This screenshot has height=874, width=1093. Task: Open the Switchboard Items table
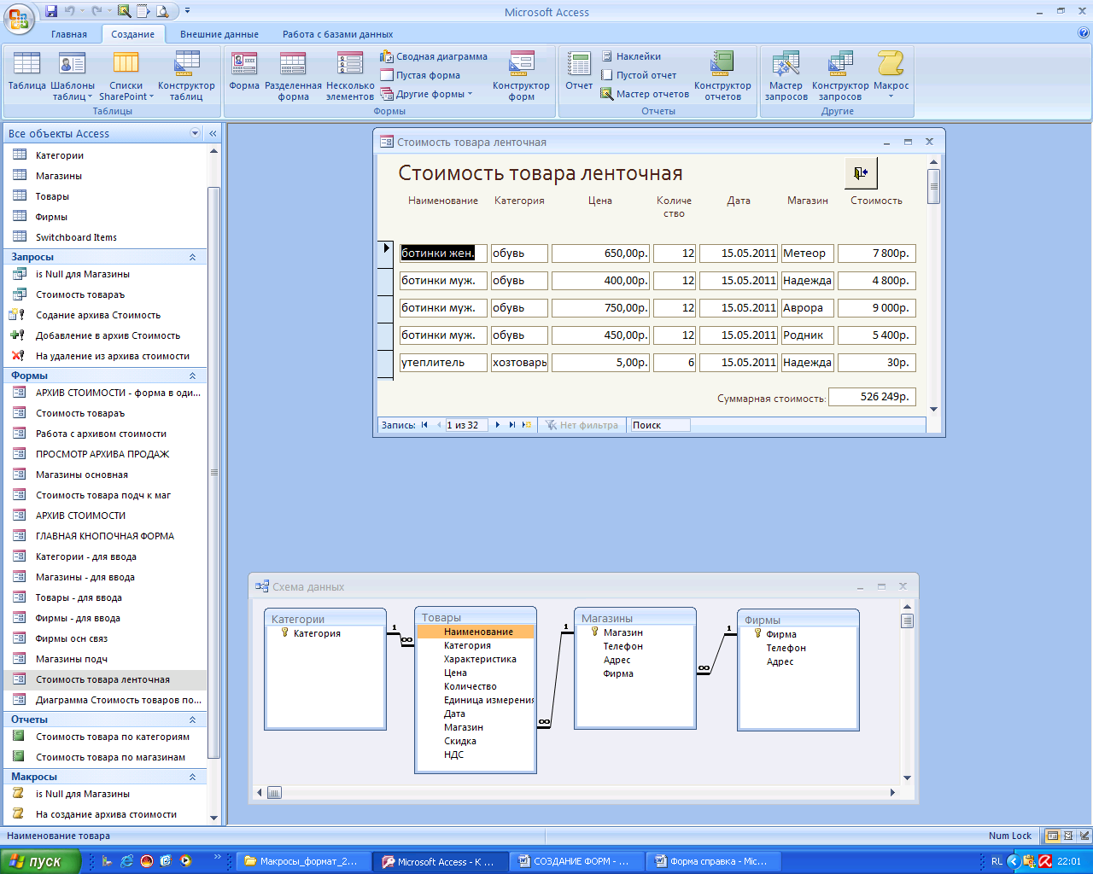[x=105, y=237]
